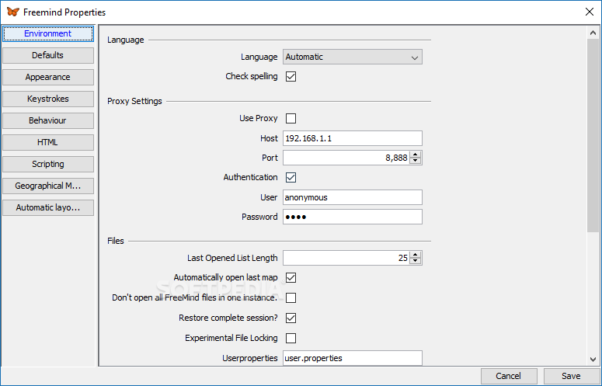
Task: Click the Language section heading
Action: [x=126, y=40]
